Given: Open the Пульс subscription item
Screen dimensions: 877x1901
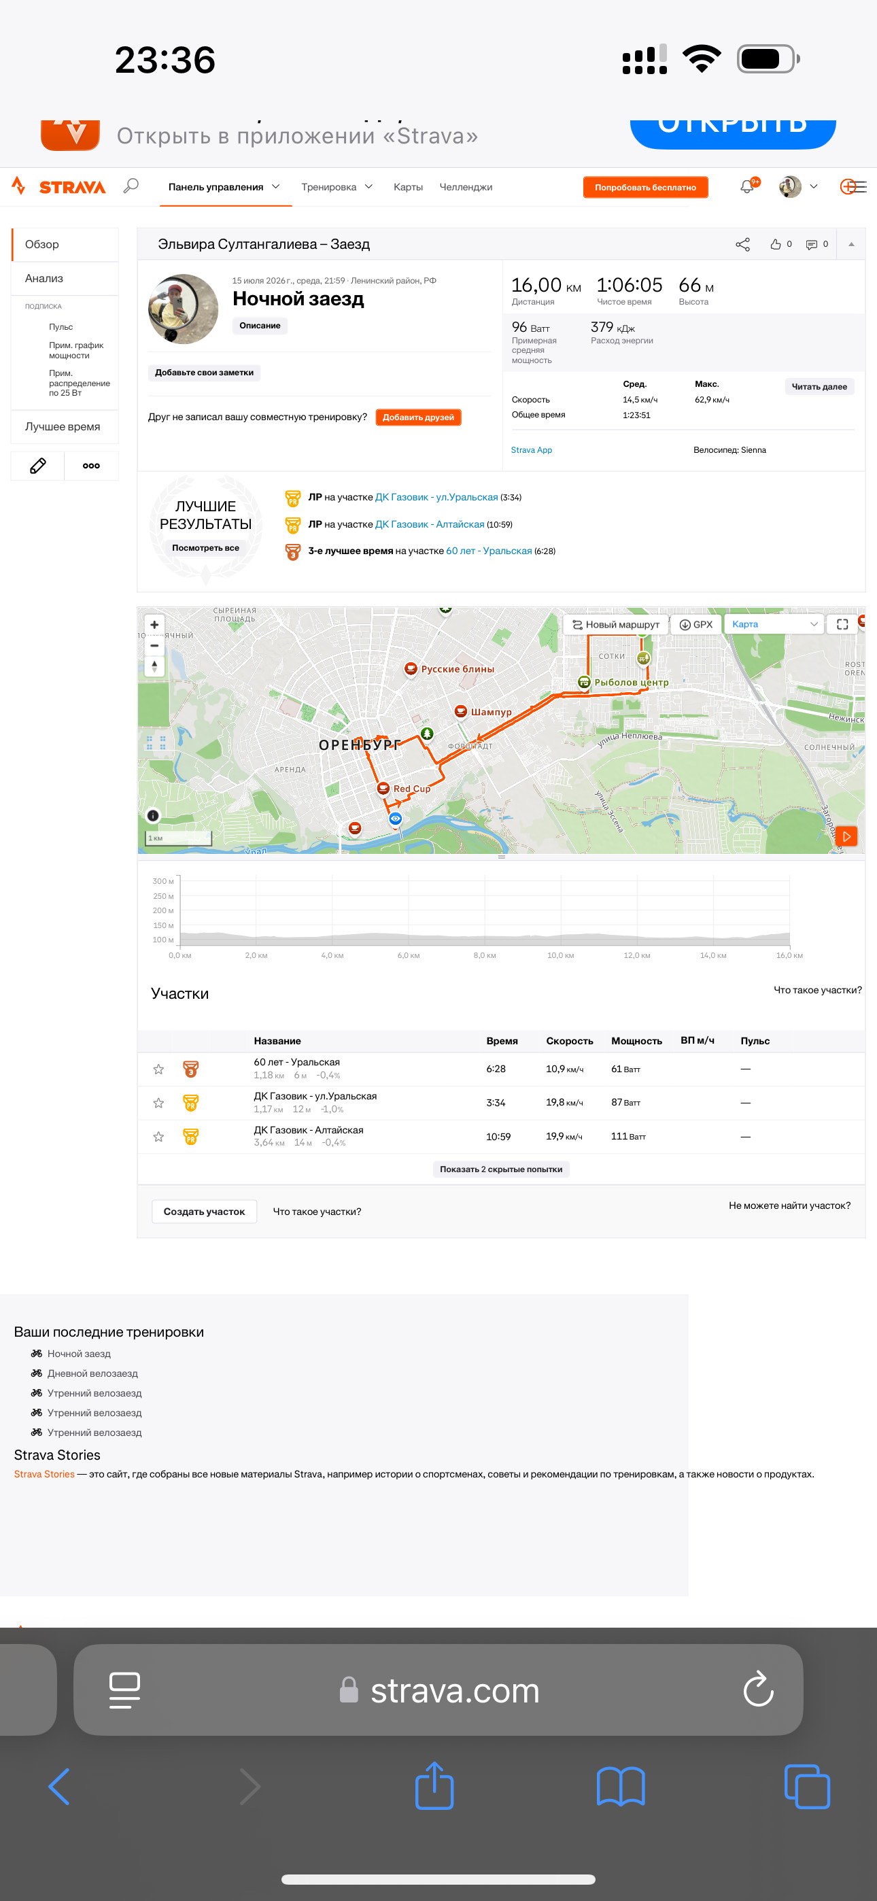Looking at the screenshot, I should pos(61,327).
